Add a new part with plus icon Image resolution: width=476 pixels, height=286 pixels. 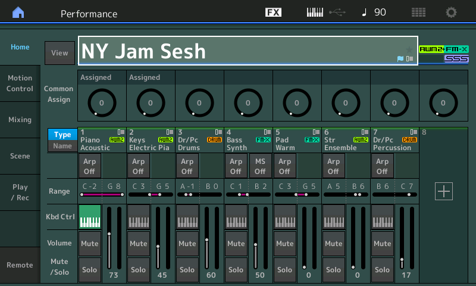click(444, 191)
